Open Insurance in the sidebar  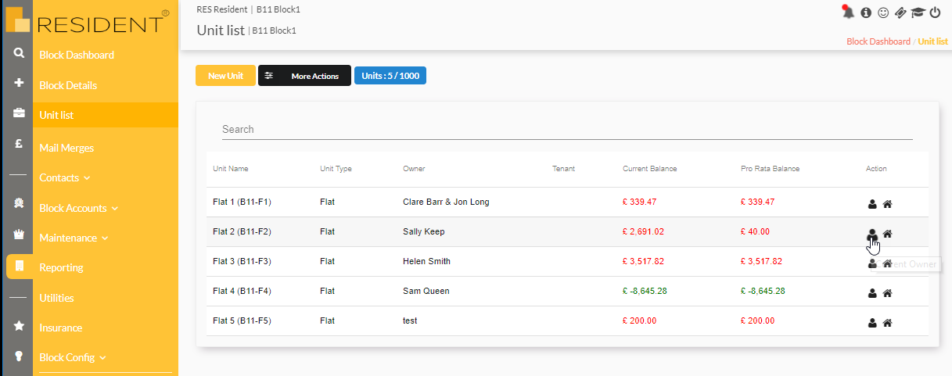(x=60, y=328)
